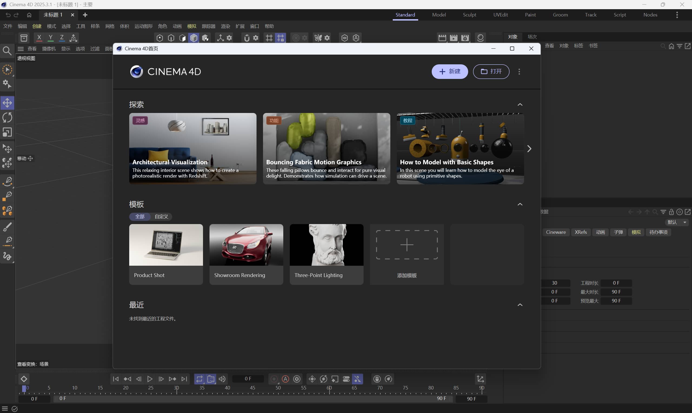The width and height of the screenshot is (692, 413).
Task: Toggle position keyframe recording icon
Action: [x=312, y=379]
